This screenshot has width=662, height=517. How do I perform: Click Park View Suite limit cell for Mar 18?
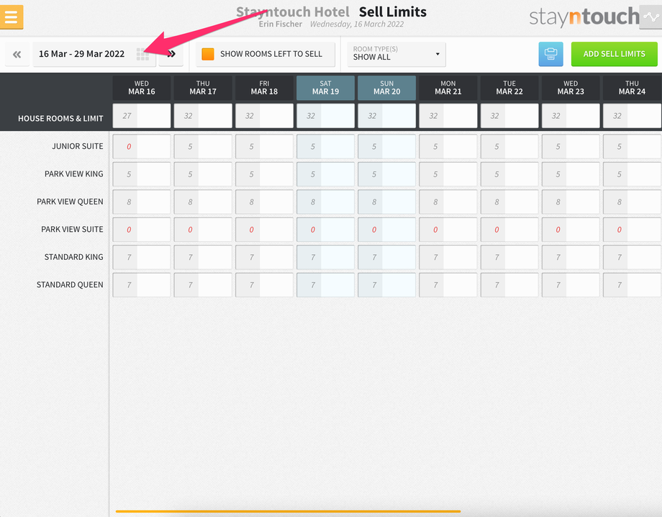[x=264, y=230]
